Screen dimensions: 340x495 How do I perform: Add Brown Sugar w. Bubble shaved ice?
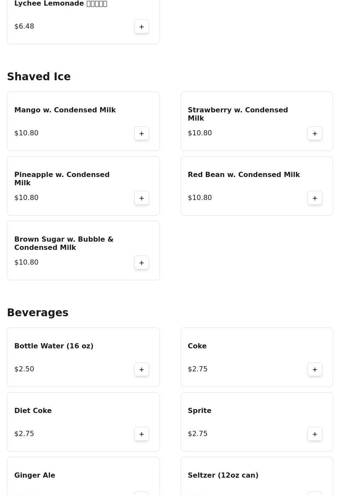pos(142,263)
